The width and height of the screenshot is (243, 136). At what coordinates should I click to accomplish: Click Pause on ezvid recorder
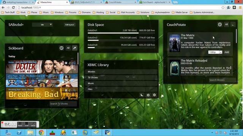coord(20,124)
